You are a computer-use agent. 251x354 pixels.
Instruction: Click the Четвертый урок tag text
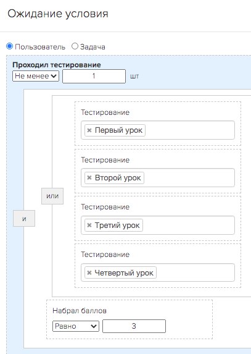coord(124,272)
